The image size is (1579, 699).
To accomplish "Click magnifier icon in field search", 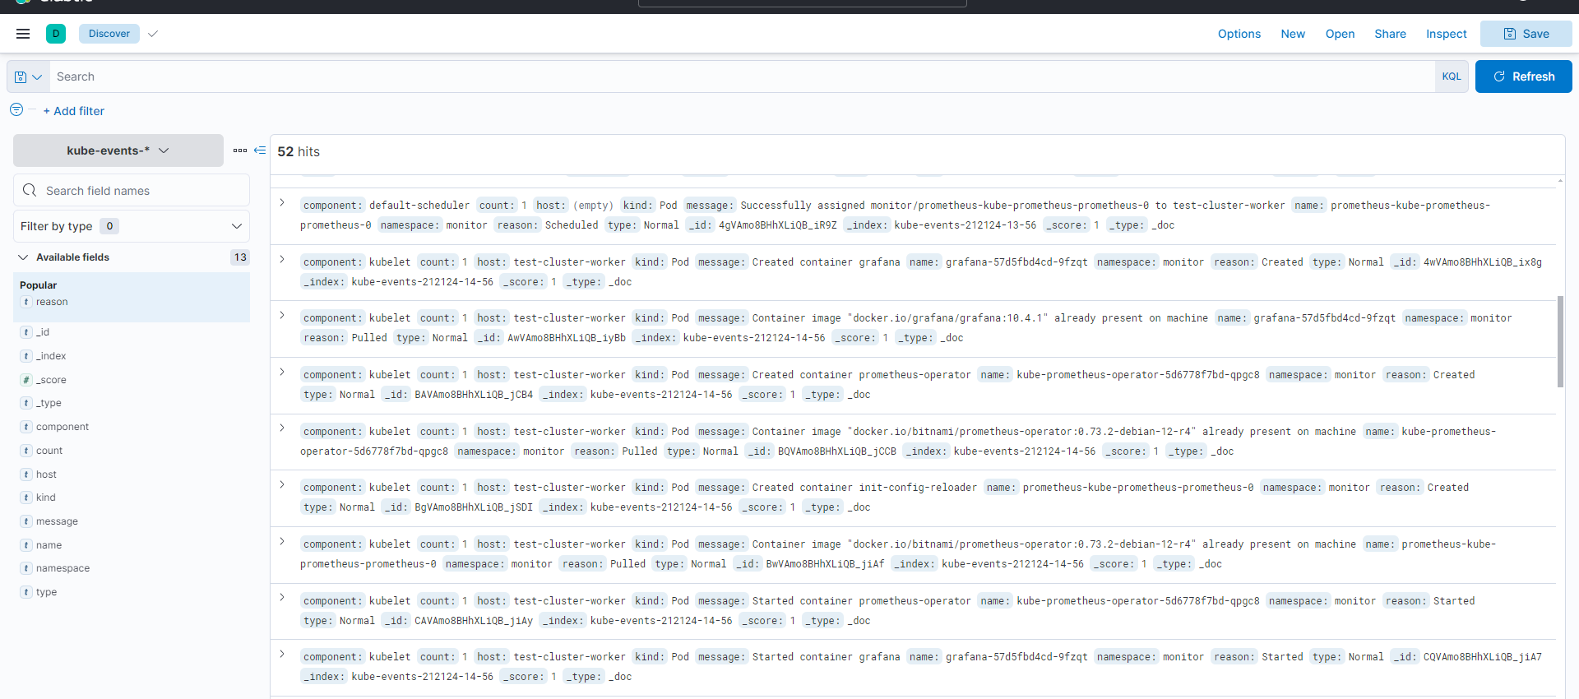I will coord(30,190).
